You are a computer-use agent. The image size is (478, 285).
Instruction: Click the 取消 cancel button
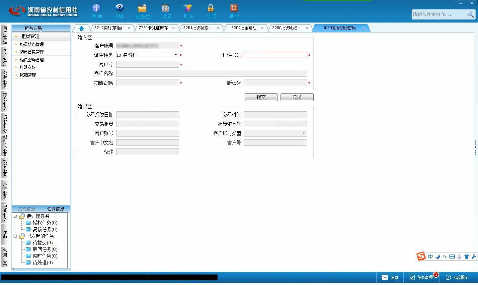pos(297,97)
